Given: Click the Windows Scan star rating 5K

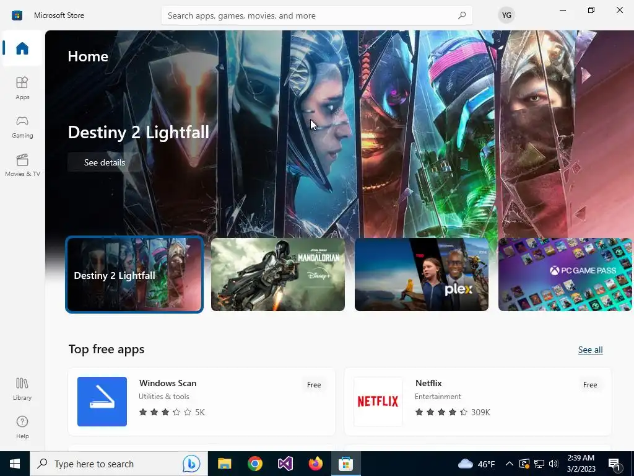Looking at the screenshot, I should tap(172, 412).
